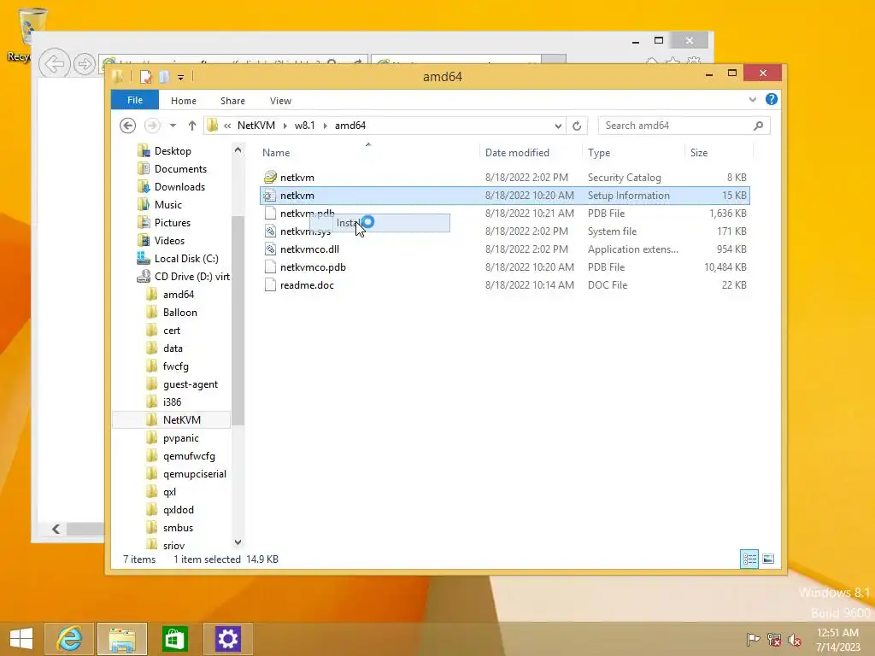This screenshot has height=656, width=875.
Task: Click w8.1 in the address breadcrumb
Action: [x=305, y=126]
